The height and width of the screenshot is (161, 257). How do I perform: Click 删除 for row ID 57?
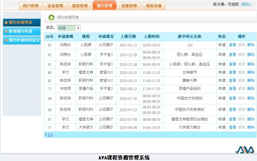point(251,127)
